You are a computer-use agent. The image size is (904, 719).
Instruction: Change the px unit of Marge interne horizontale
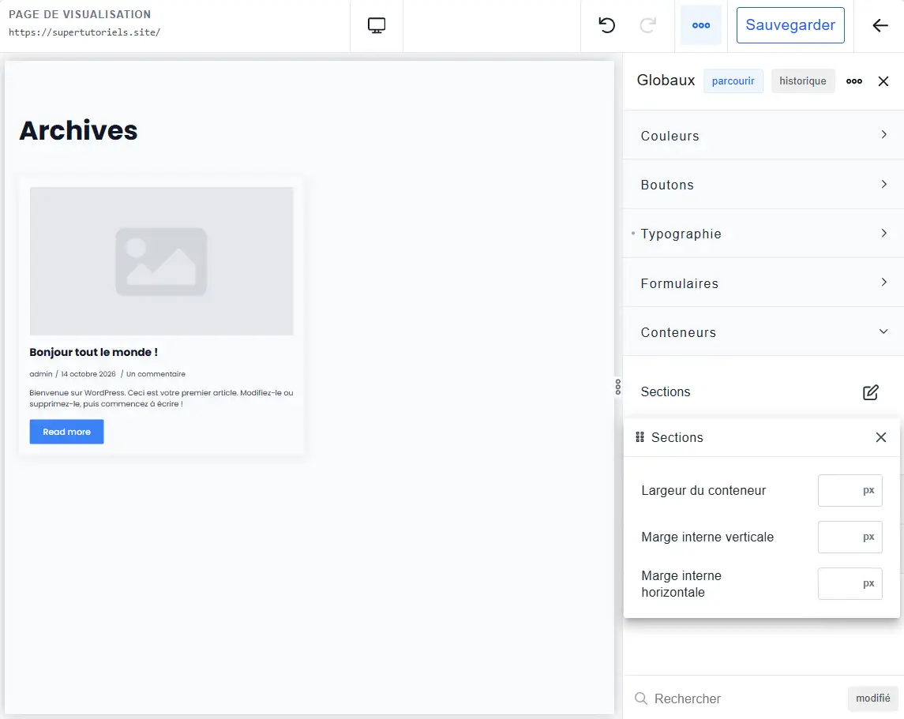(x=868, y=583)
